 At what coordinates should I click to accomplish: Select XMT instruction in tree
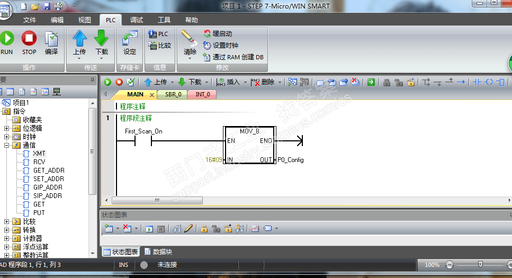pos(39,154)
